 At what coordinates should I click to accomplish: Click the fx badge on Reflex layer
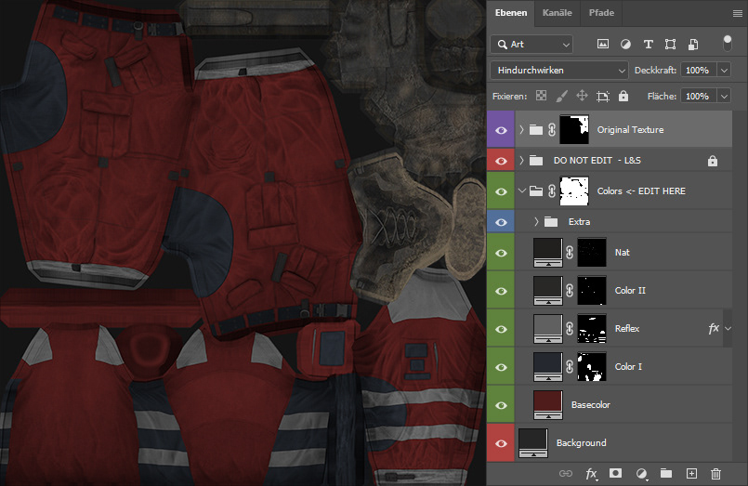tap(714, 328)
